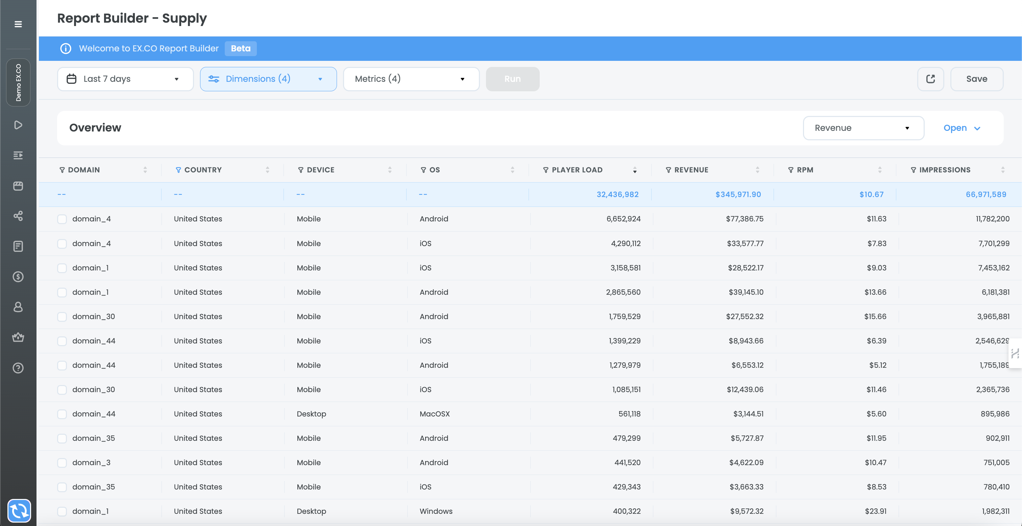1022x526 pixels.
Task: Filter the Impressions column
Action: (913, 170)
